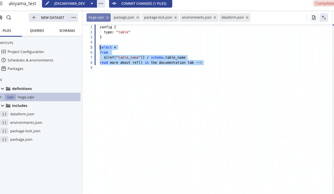Select hoge.sqlx in the file tree
The height and width of the screenshot is (194, 334).
(x=40, y=97)
